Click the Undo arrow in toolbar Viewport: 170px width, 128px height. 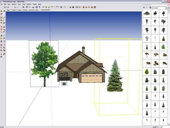(27, 7)
